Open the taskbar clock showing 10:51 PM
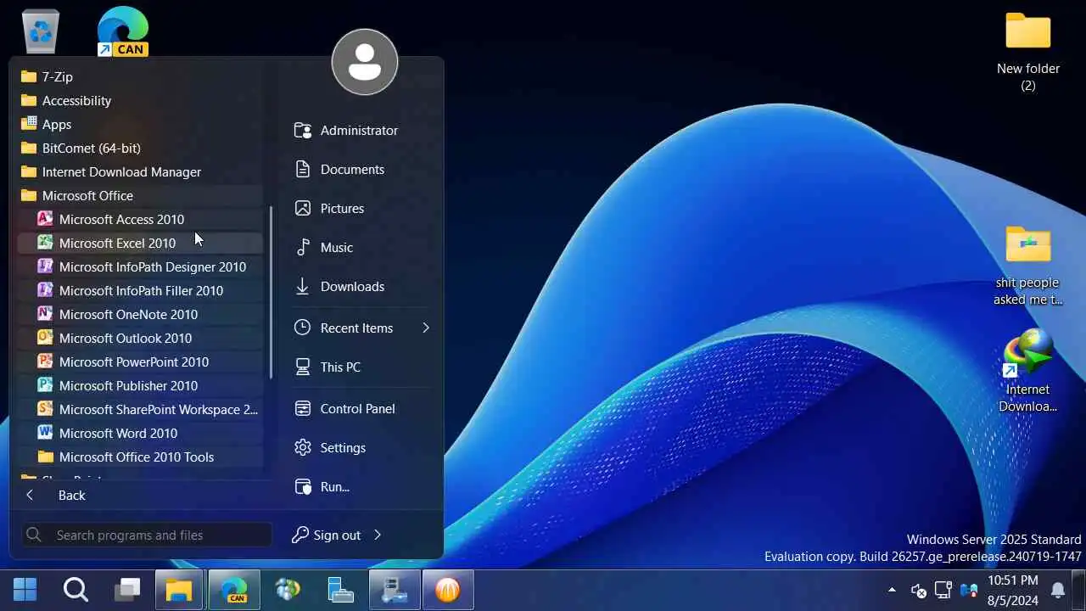This screenshot has width=1086, height=611. [1013, 590]
